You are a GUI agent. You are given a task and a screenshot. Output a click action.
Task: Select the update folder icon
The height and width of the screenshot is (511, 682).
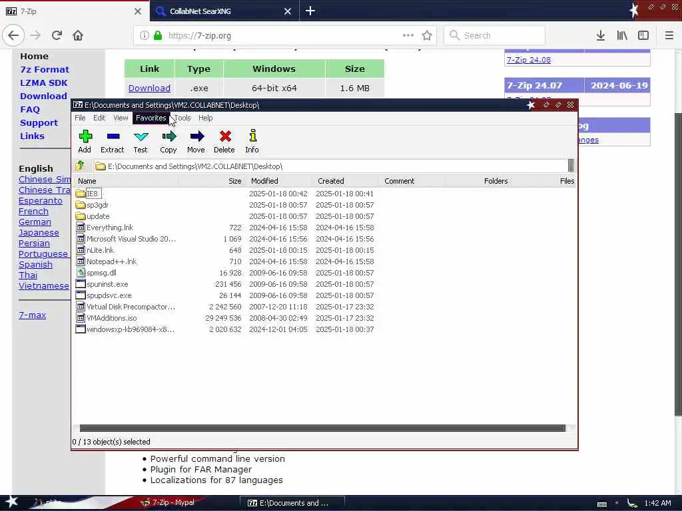tap(81, 216)
